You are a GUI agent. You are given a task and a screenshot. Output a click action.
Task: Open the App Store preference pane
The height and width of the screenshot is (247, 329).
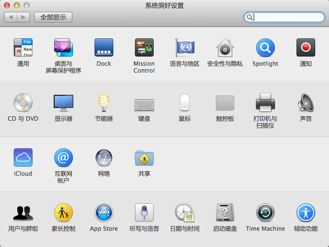104,213
